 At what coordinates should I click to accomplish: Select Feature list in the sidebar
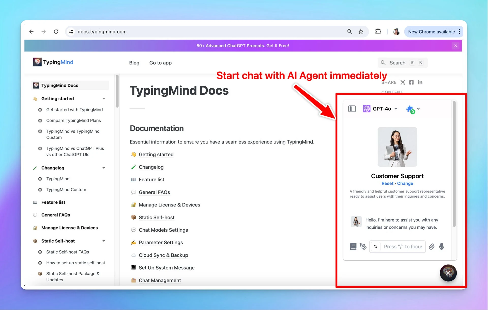53,202
